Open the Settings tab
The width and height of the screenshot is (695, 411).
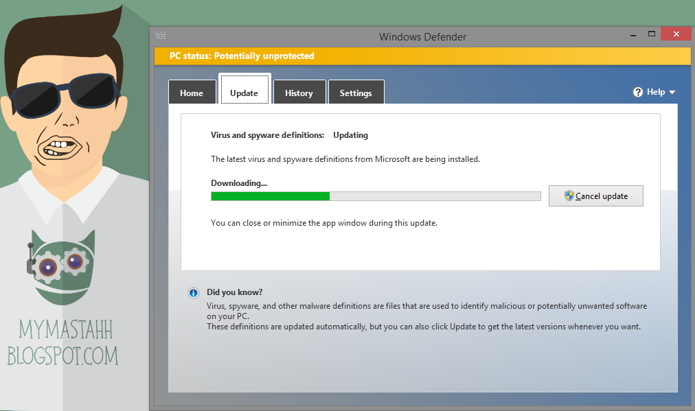coord(356,92)
